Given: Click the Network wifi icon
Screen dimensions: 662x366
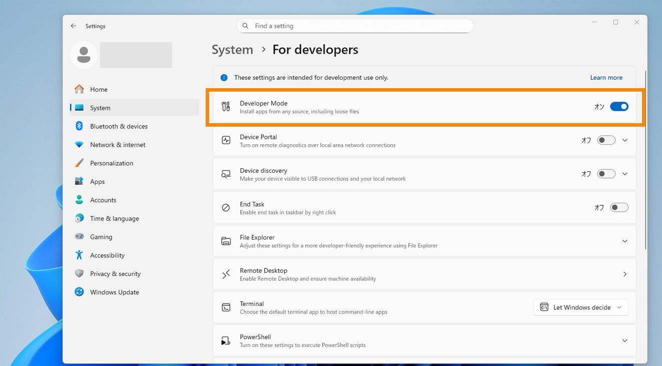Looking at the screenshot, I should 79,145.
